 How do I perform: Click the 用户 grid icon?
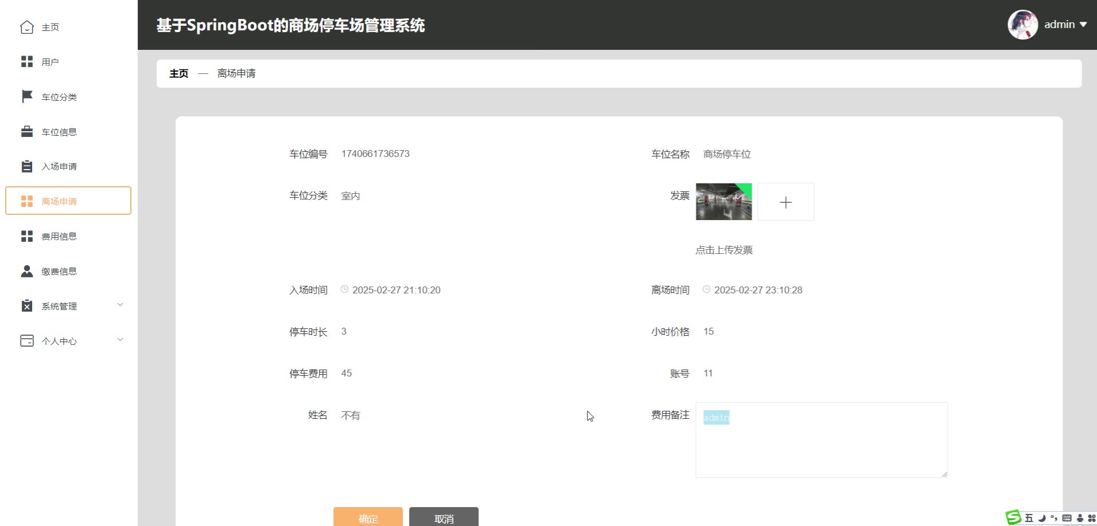(x=27, y=62)
